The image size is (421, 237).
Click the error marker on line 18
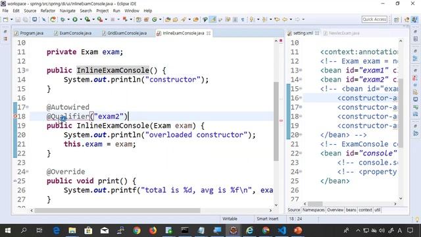pos(15,117)
